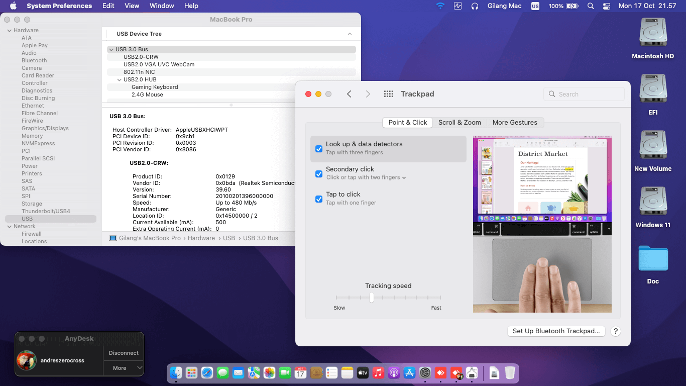Toggle the Tap to click checkbox
This screenshot has height=386, width=686.
click(319, 199)
